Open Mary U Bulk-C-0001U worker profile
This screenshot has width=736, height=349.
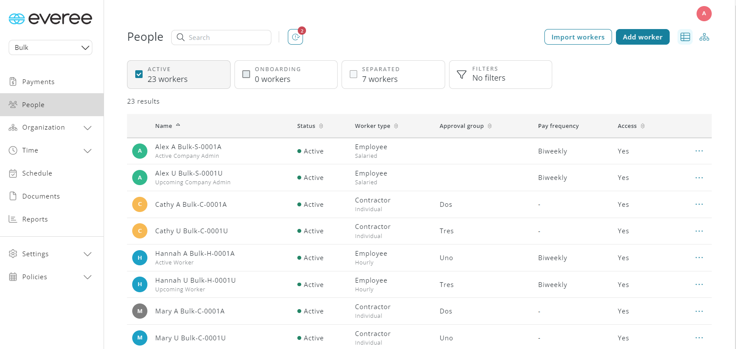click(190, 338)
